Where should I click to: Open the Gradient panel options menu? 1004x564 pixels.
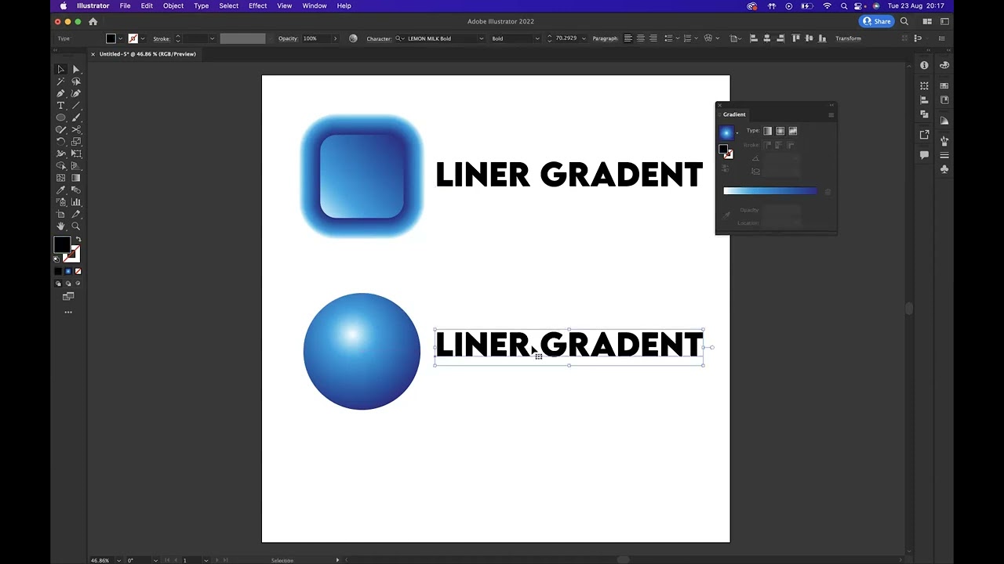point(831,115)
